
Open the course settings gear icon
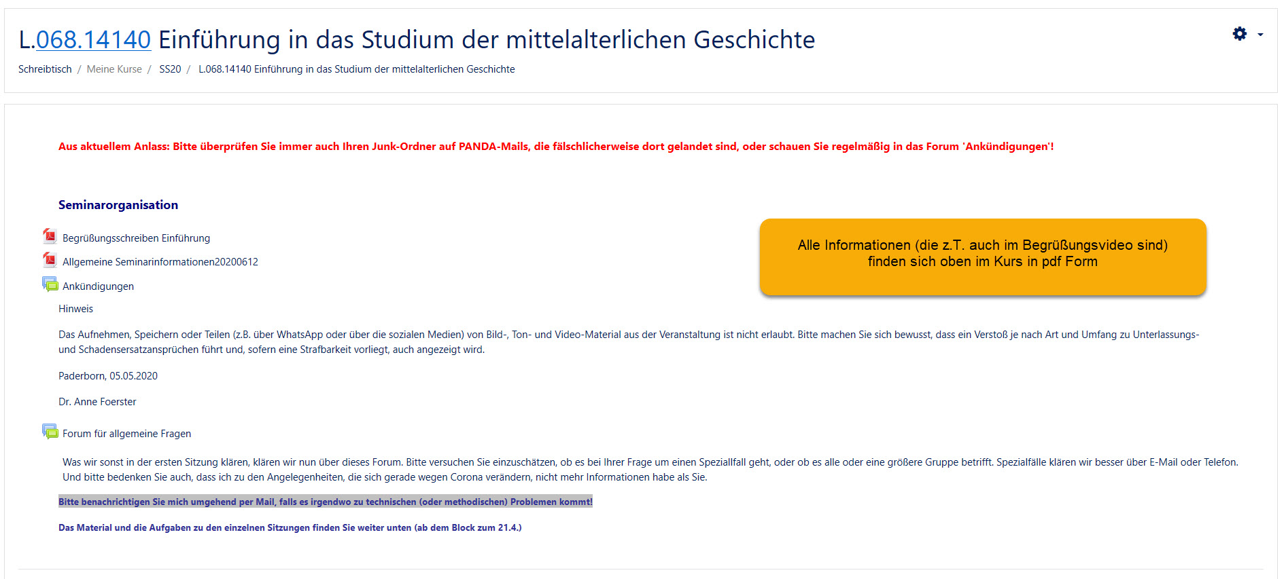click(x=1239, y=34)
